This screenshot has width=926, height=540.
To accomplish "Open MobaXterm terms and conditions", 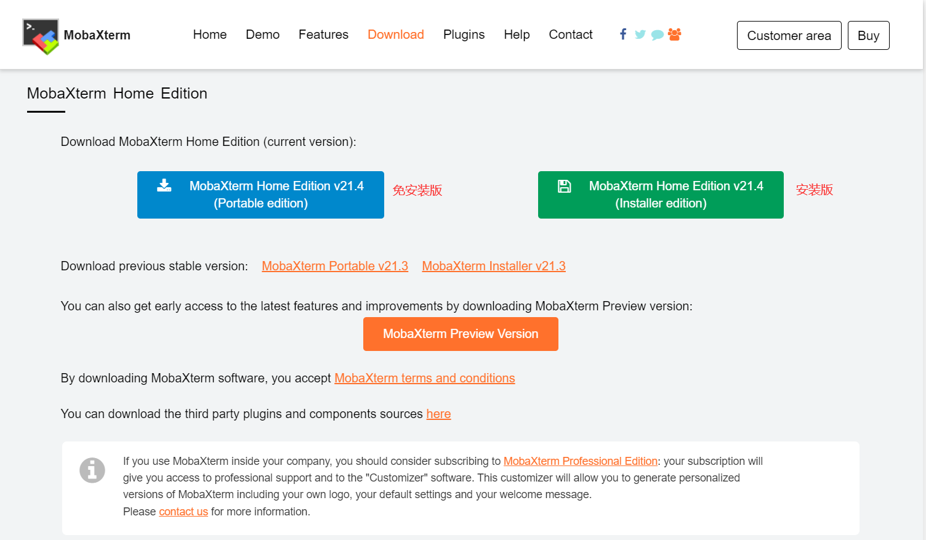I will (424, 377).
